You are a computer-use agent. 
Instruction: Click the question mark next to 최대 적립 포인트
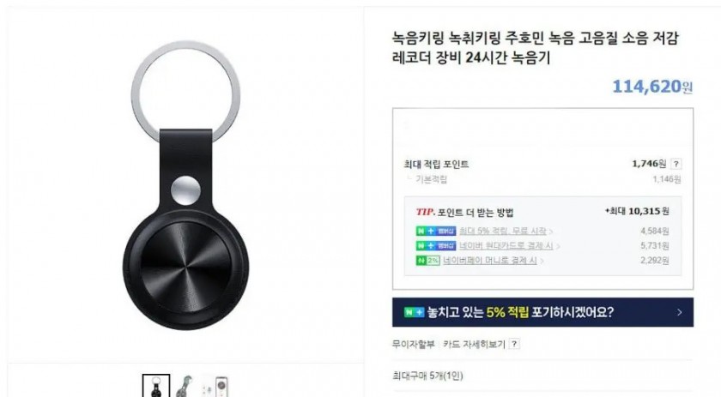tap(676, 164)
